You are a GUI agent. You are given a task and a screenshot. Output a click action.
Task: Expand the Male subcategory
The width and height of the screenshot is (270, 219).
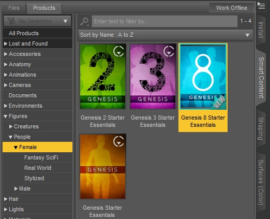coord(16,188)
